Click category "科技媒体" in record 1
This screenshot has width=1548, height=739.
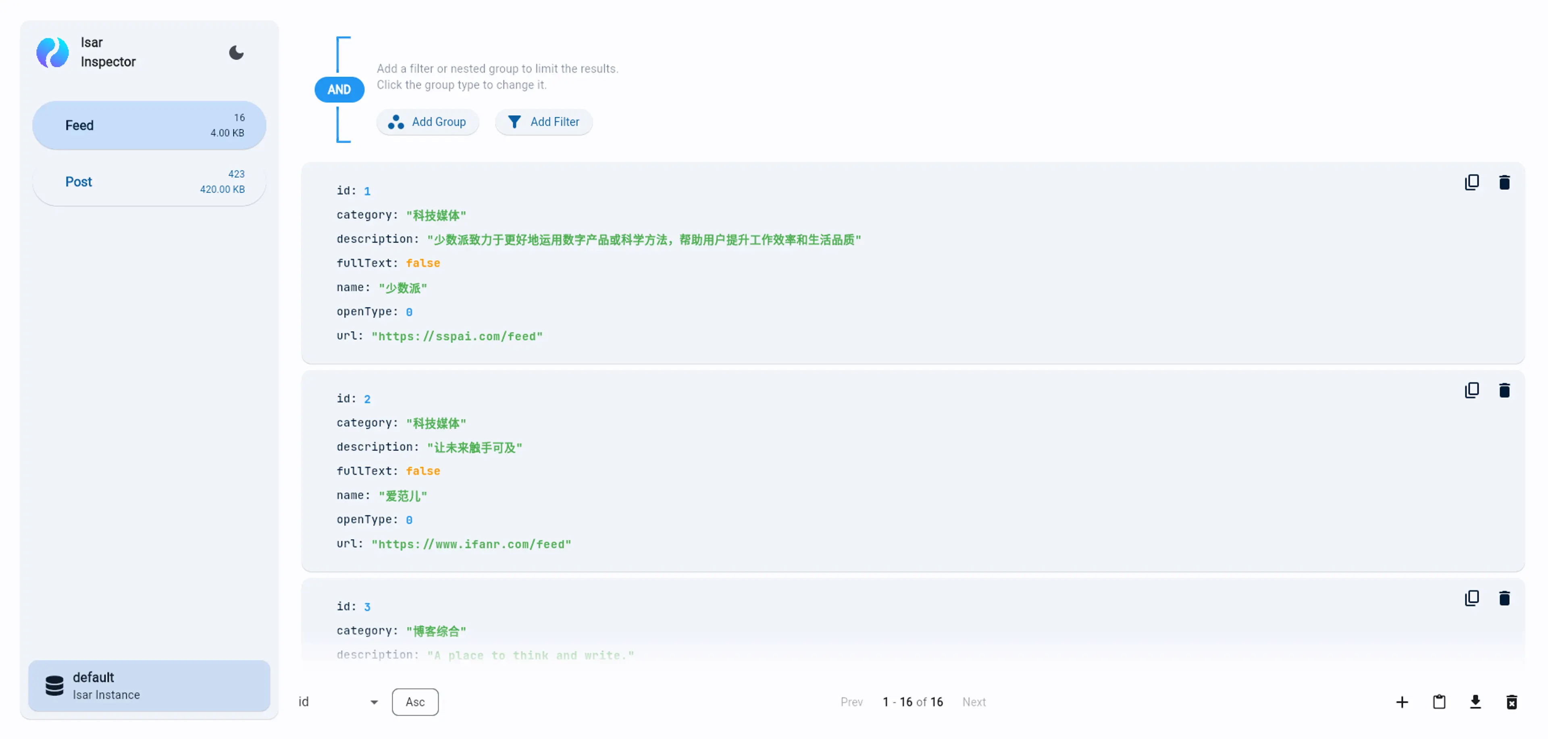[436, 215]
